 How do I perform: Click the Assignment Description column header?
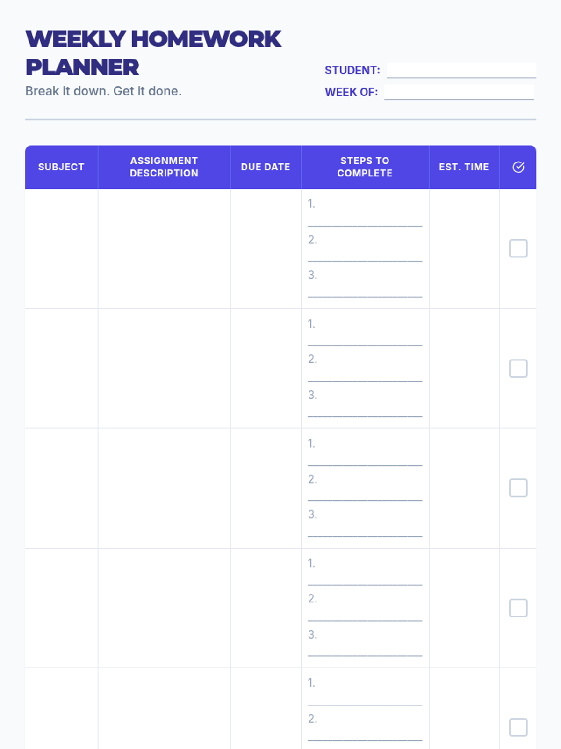point(164,167)
